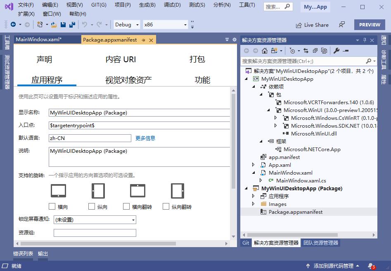Switch to the Package.appxmanifest tab
The image size is (391, 271).
coord(109,40)
